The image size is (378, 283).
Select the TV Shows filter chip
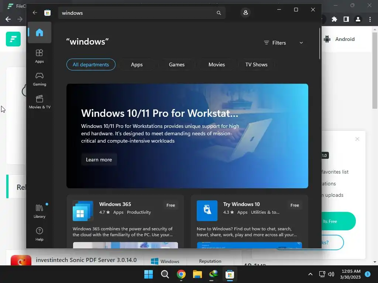pos(256,64)
